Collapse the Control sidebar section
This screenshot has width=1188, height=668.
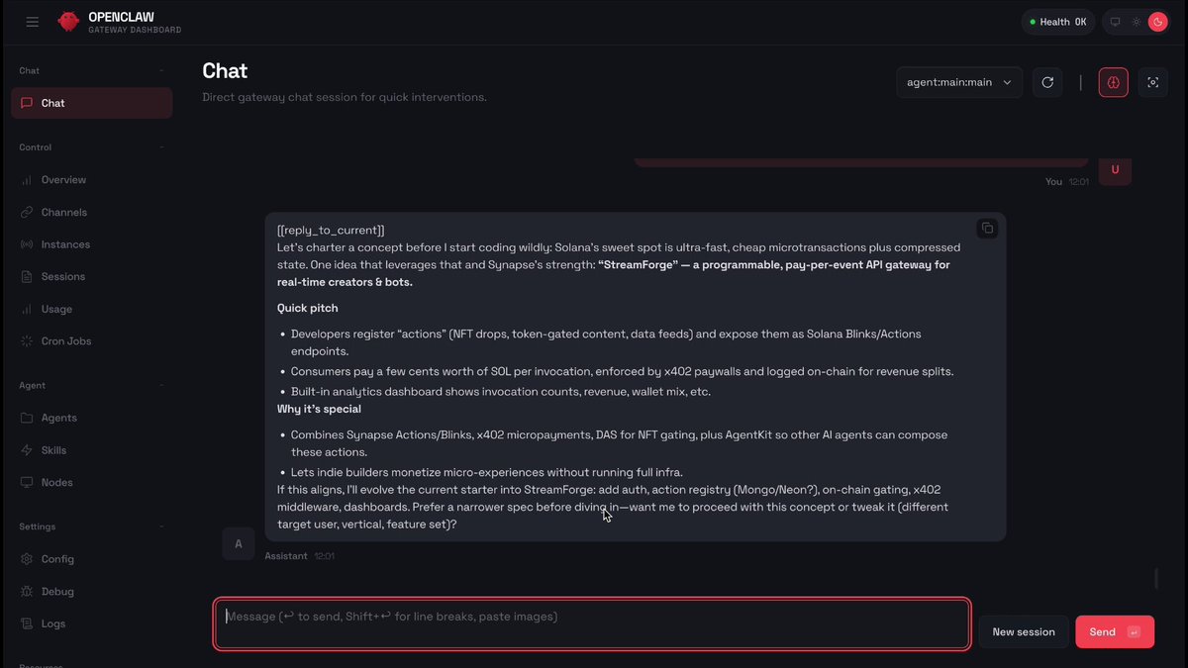161,147
